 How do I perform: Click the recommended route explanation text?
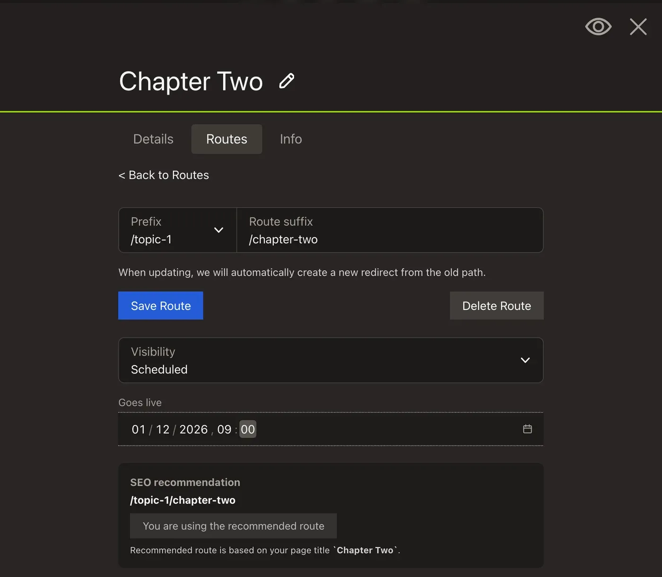265,550
